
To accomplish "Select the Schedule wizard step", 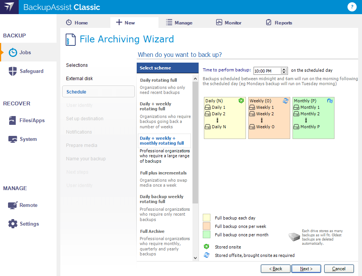I will pyautogui.click(x=99, y=92).
